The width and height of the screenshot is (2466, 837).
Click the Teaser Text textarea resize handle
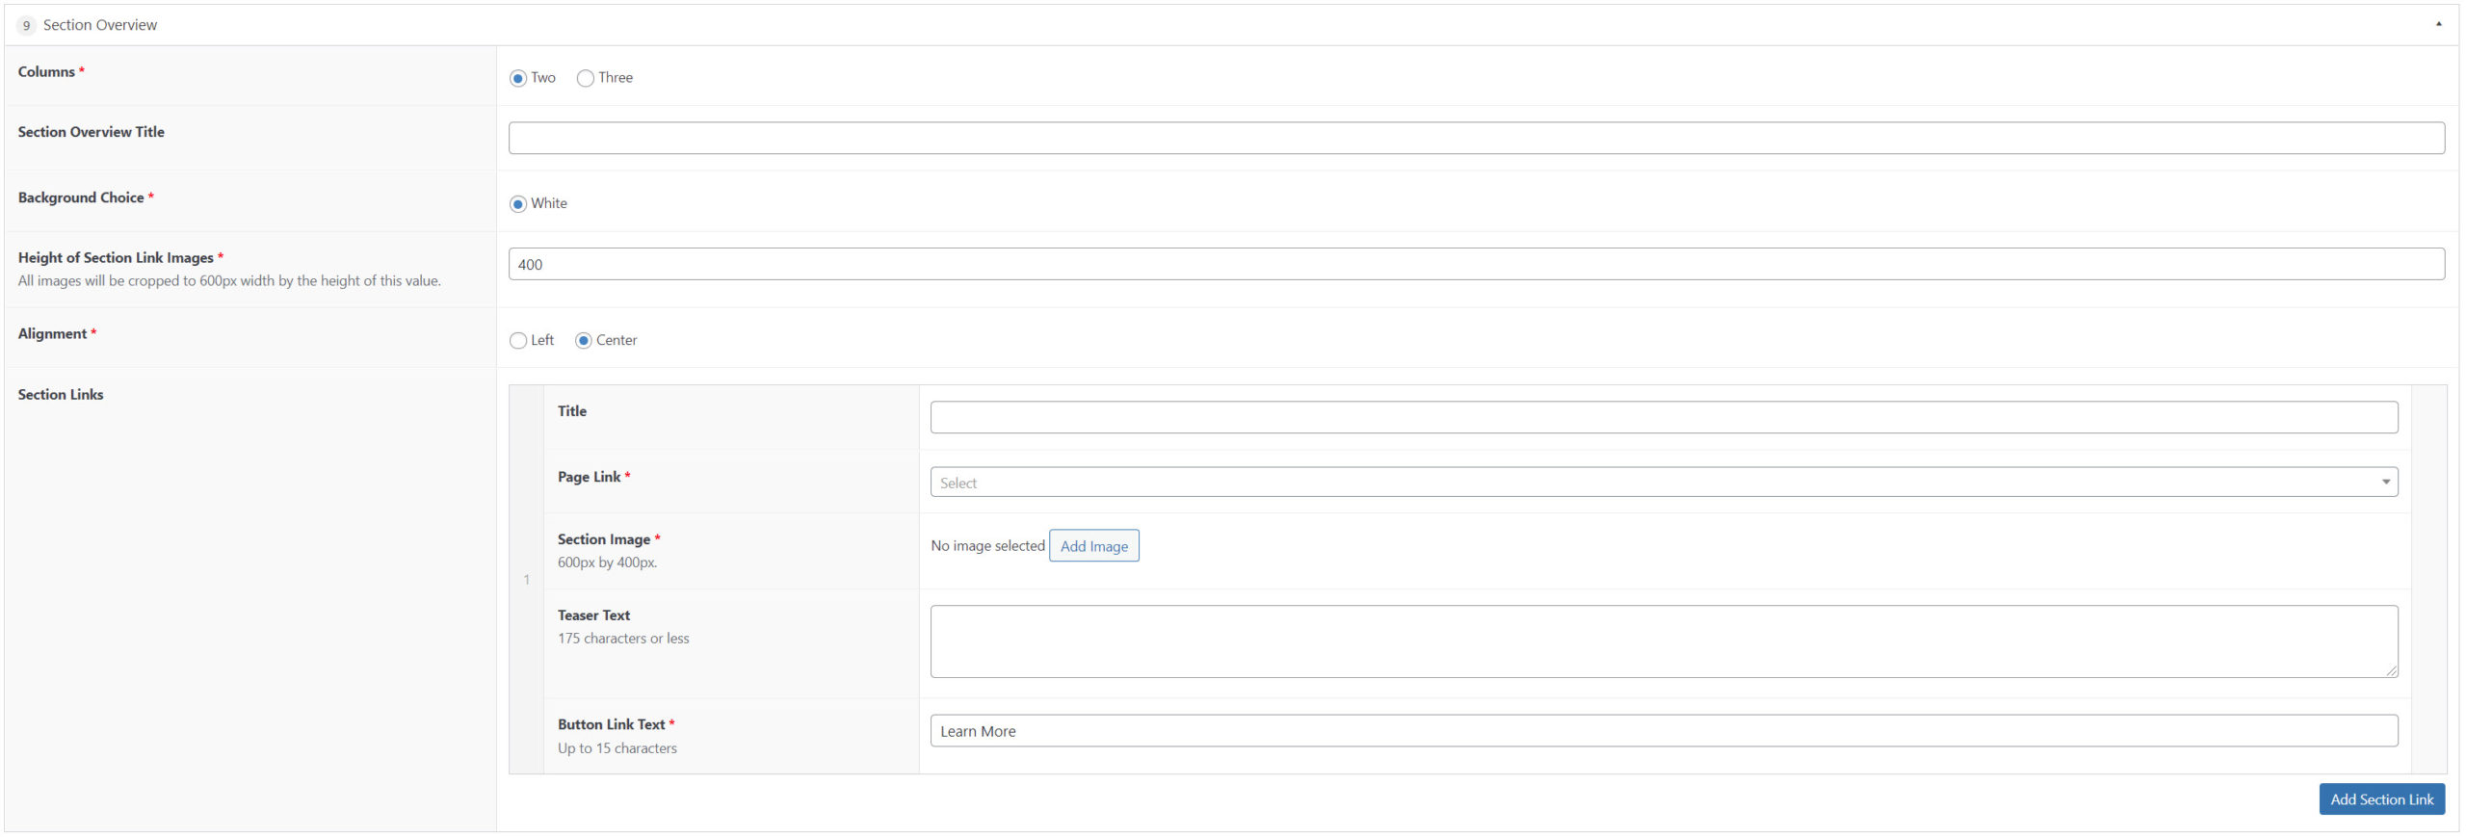coord(2392,671)
